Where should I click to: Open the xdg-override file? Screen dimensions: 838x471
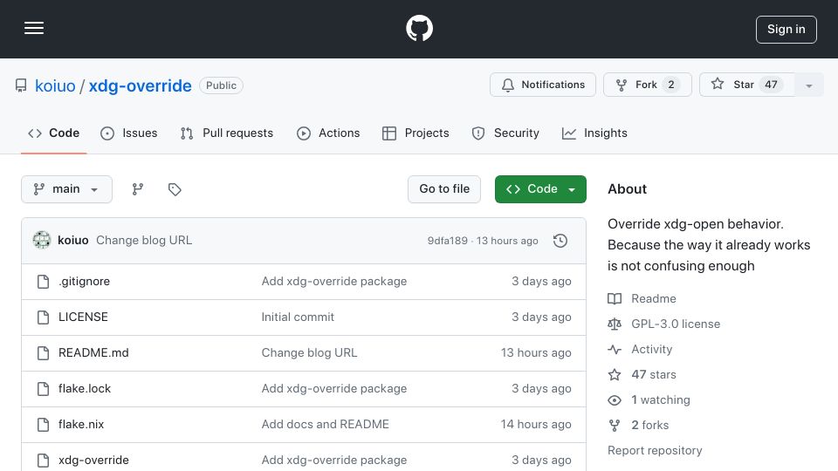click(93, 461)
